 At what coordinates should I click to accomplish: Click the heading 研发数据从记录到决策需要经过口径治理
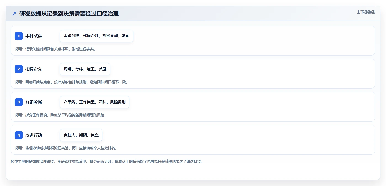(69, 13)
